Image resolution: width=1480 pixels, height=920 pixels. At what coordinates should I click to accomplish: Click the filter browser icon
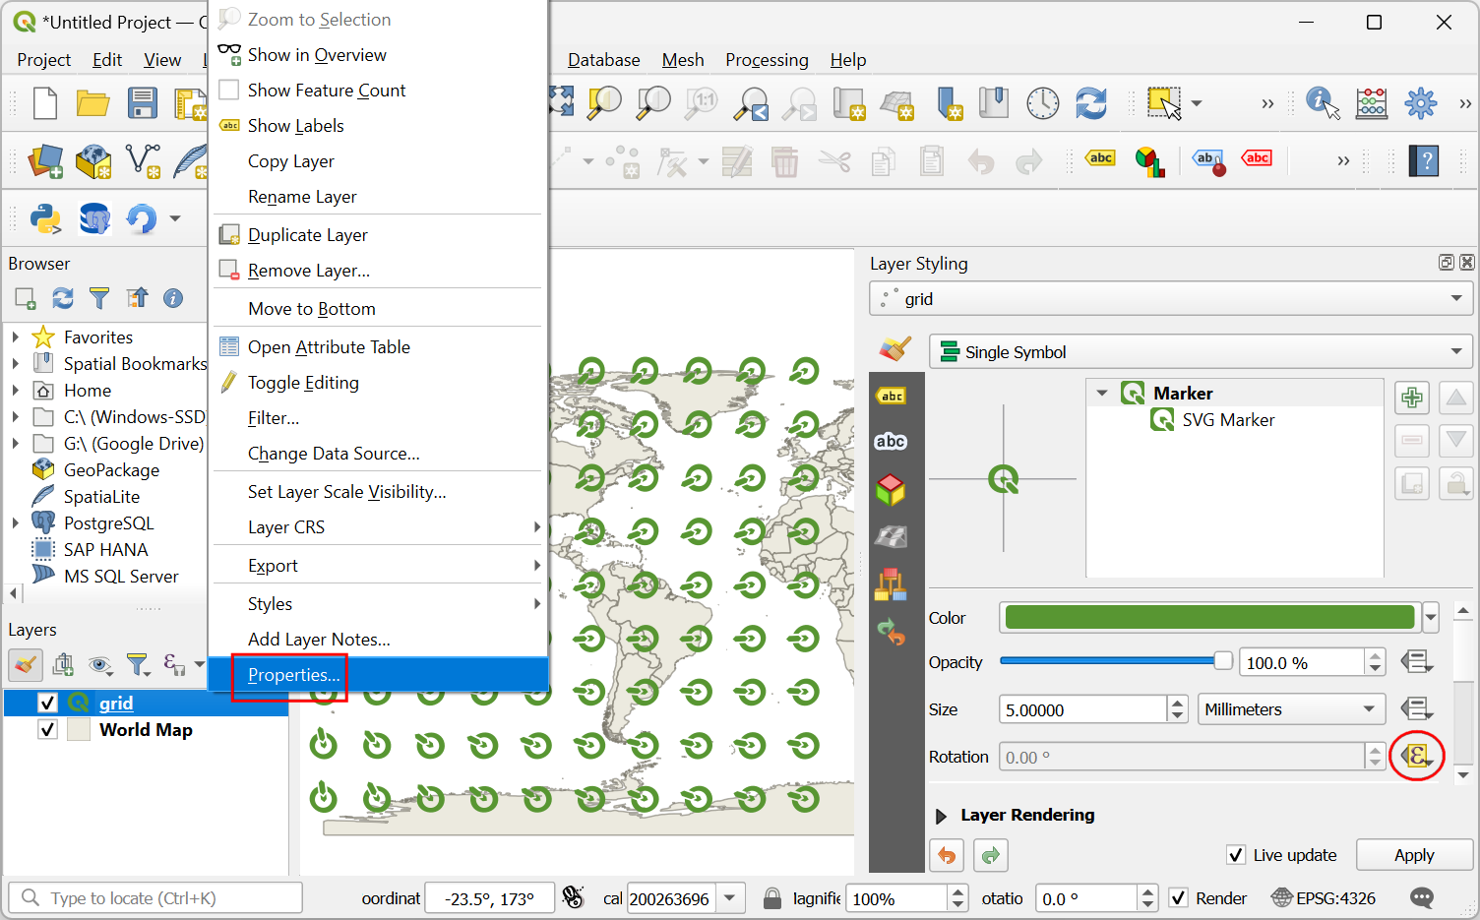[99, 298]
